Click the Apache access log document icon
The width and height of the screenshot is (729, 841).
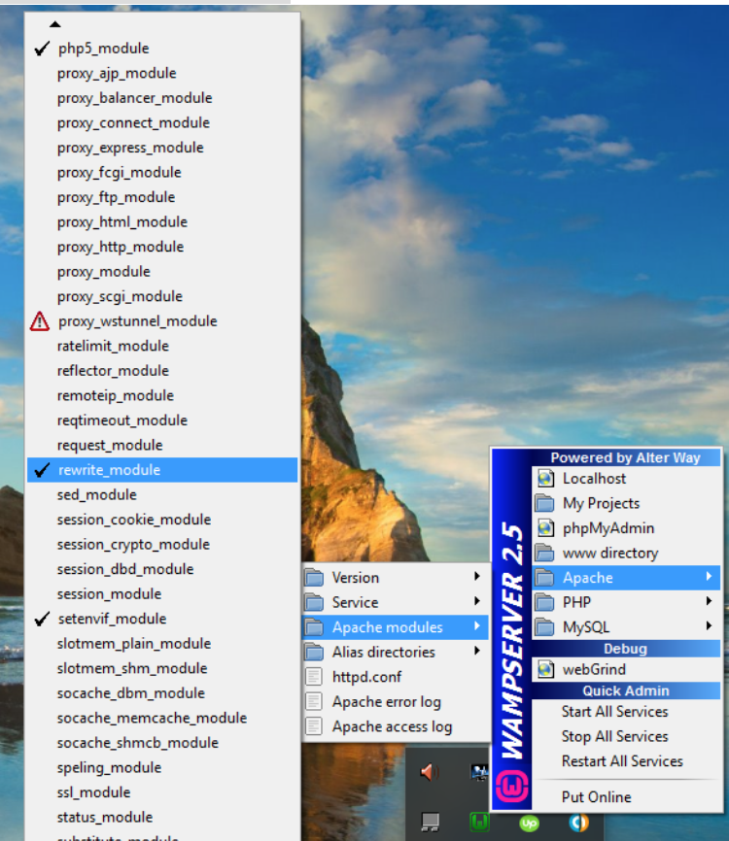(x=314, y=726)
